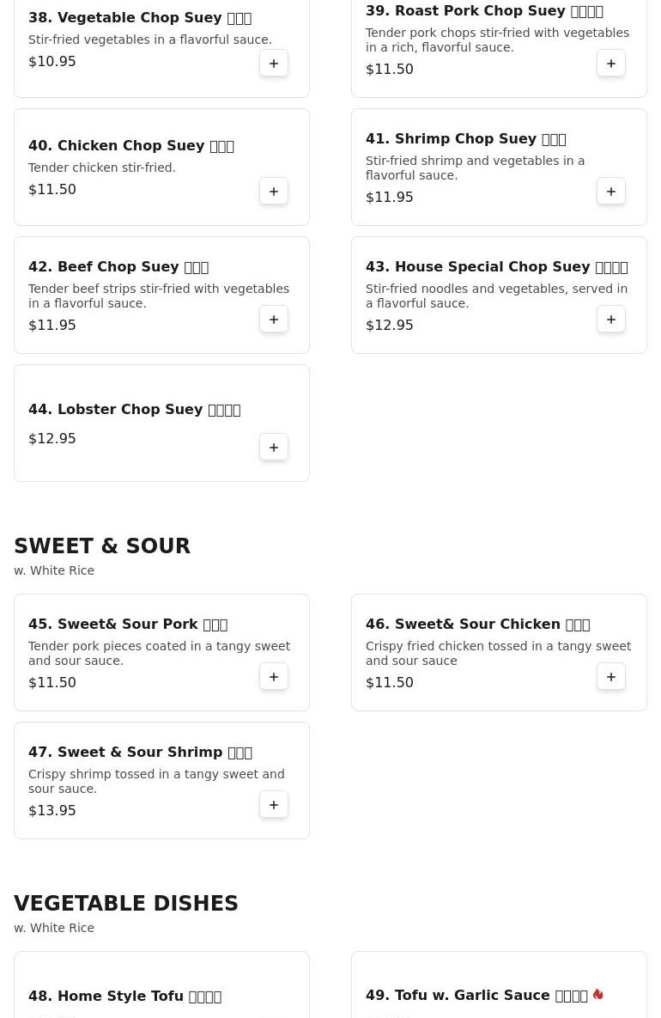Screen dimensions: 661x1018
Task: Add Sweet & Sour Shrimp to order
Action: 274,805
